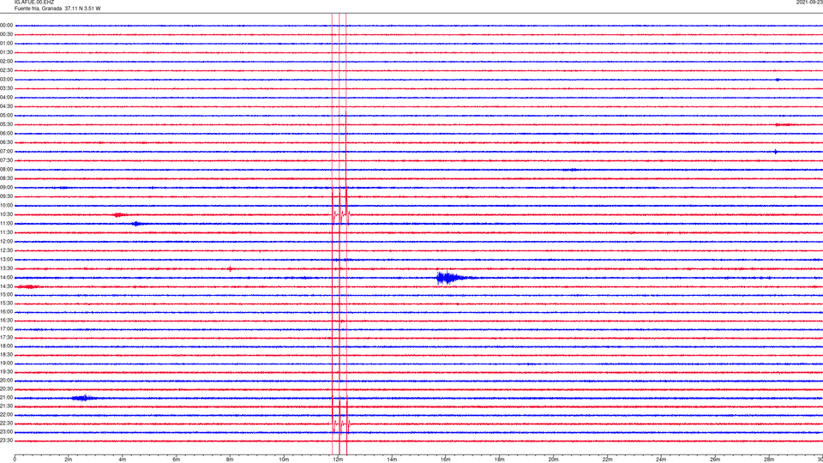Click the blue burst on the 21:00 trace
This screenshot has height=463, width=823.
click(84, 398)
